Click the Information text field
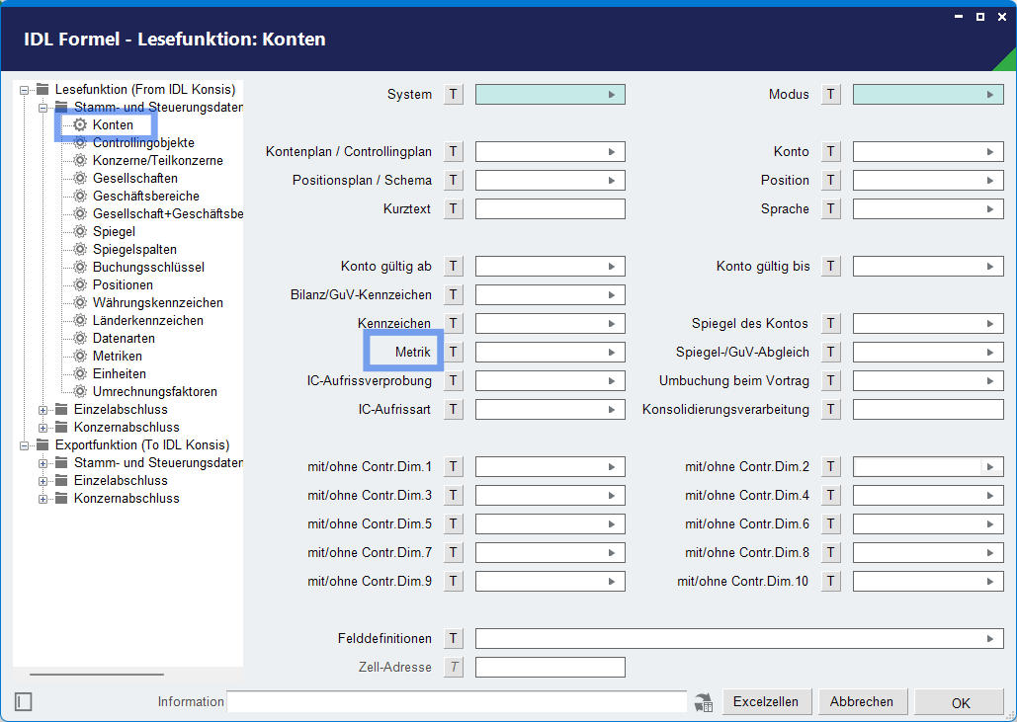This screenshot has width=1017, height=722. point(457,702)
